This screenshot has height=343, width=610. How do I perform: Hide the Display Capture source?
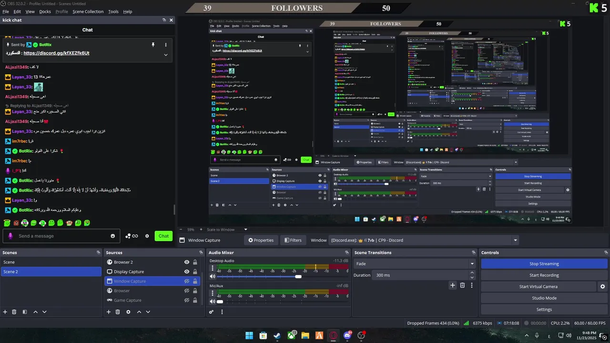coord(187,272)
